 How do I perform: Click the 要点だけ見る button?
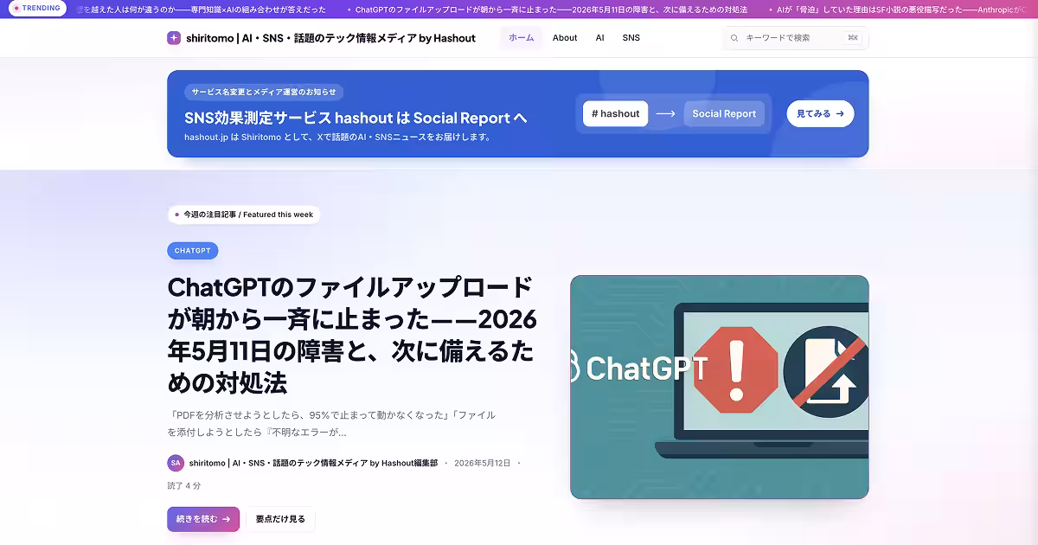(280, 519)
